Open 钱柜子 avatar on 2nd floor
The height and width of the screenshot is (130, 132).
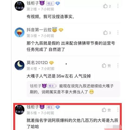19,6
